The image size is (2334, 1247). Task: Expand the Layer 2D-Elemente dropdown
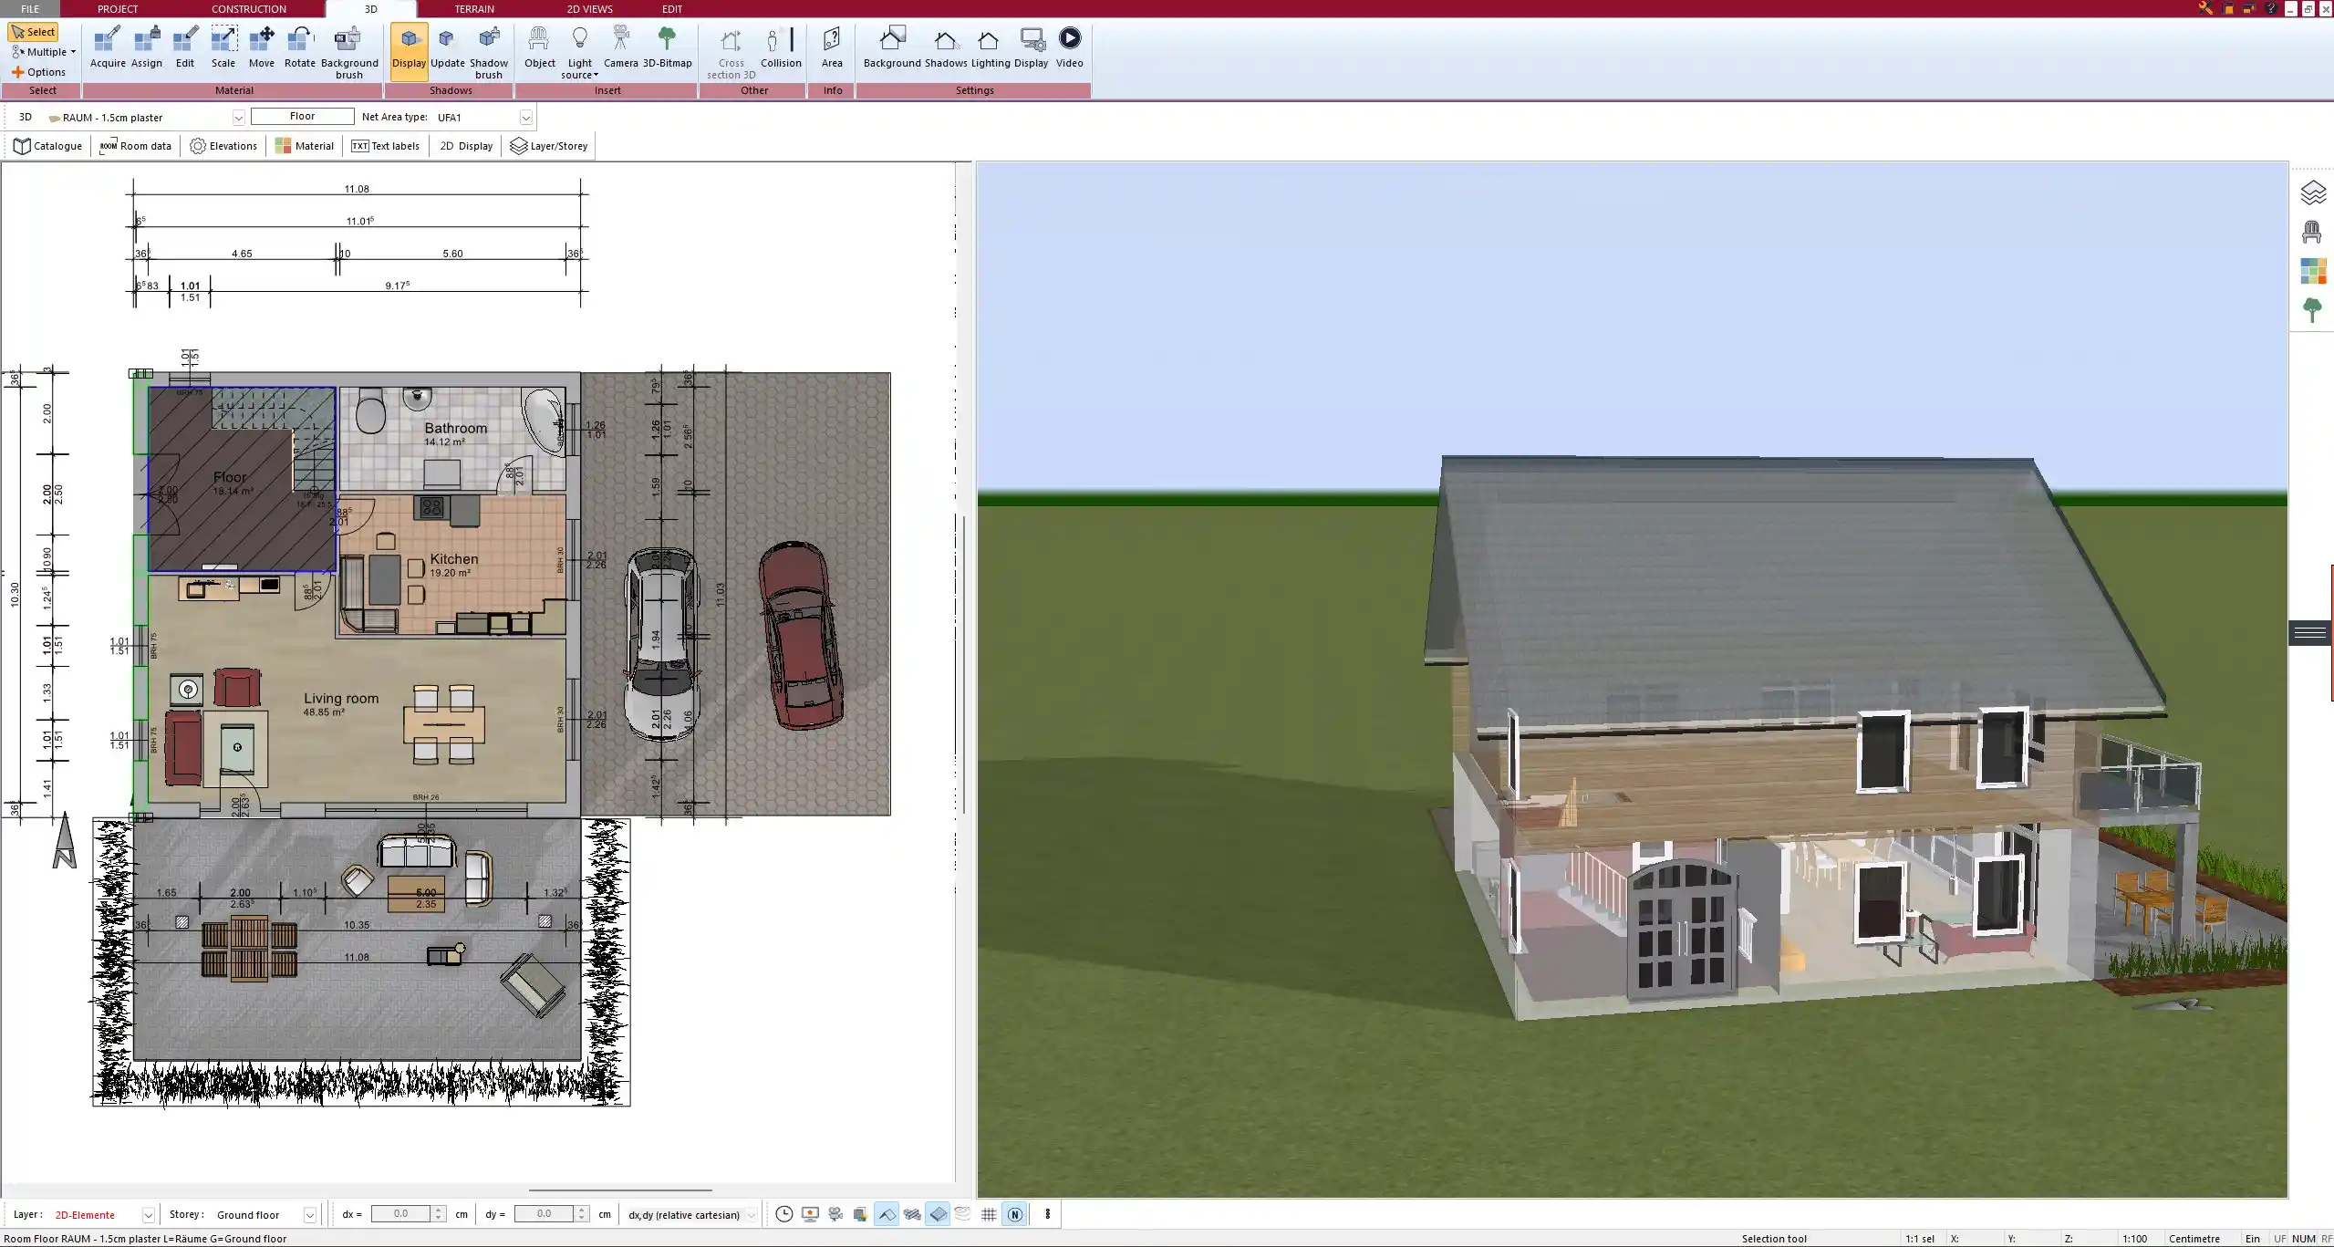tap(148, 1215)
